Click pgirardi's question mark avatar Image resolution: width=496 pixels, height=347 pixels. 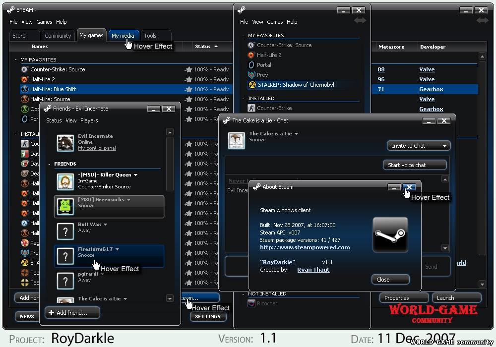pyautogui.click(x=65, y=281)
